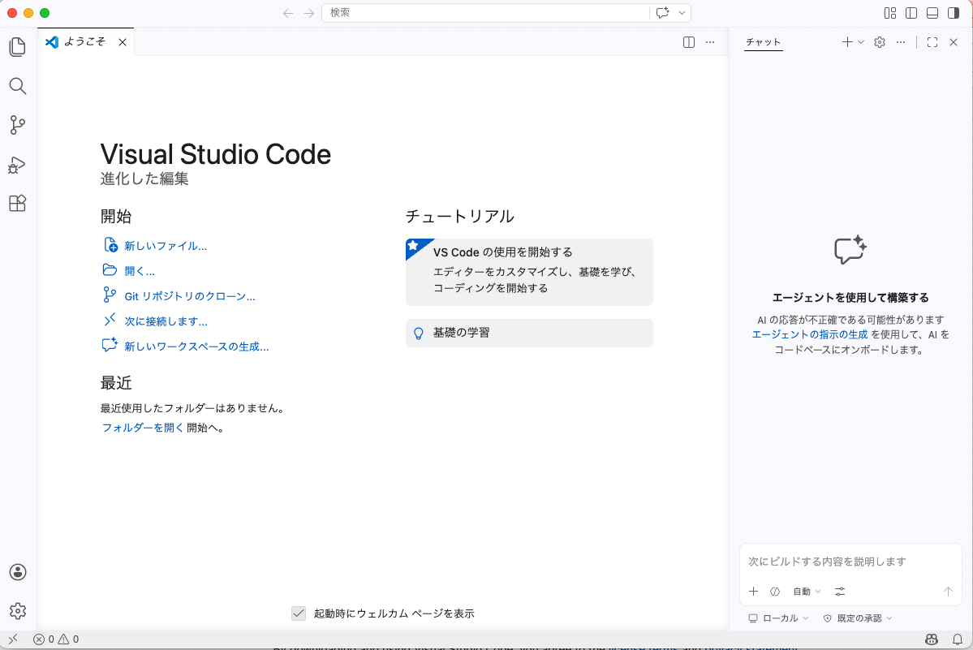The width and height of the screenshot is (973, 650).
Task: Close the chat panel
Action: point(954,42)
